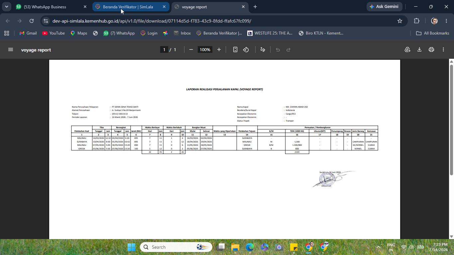The height and width of the screenshot is (255, 454).
Task: Open the Maps bookmark
Action: (79, 33)
